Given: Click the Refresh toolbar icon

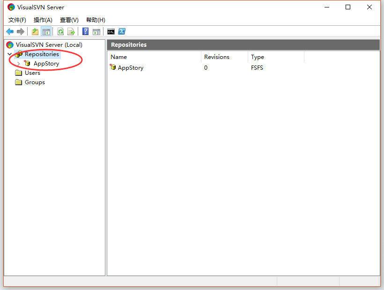Looking at the screenshot, I should click(x=60, y=31).
